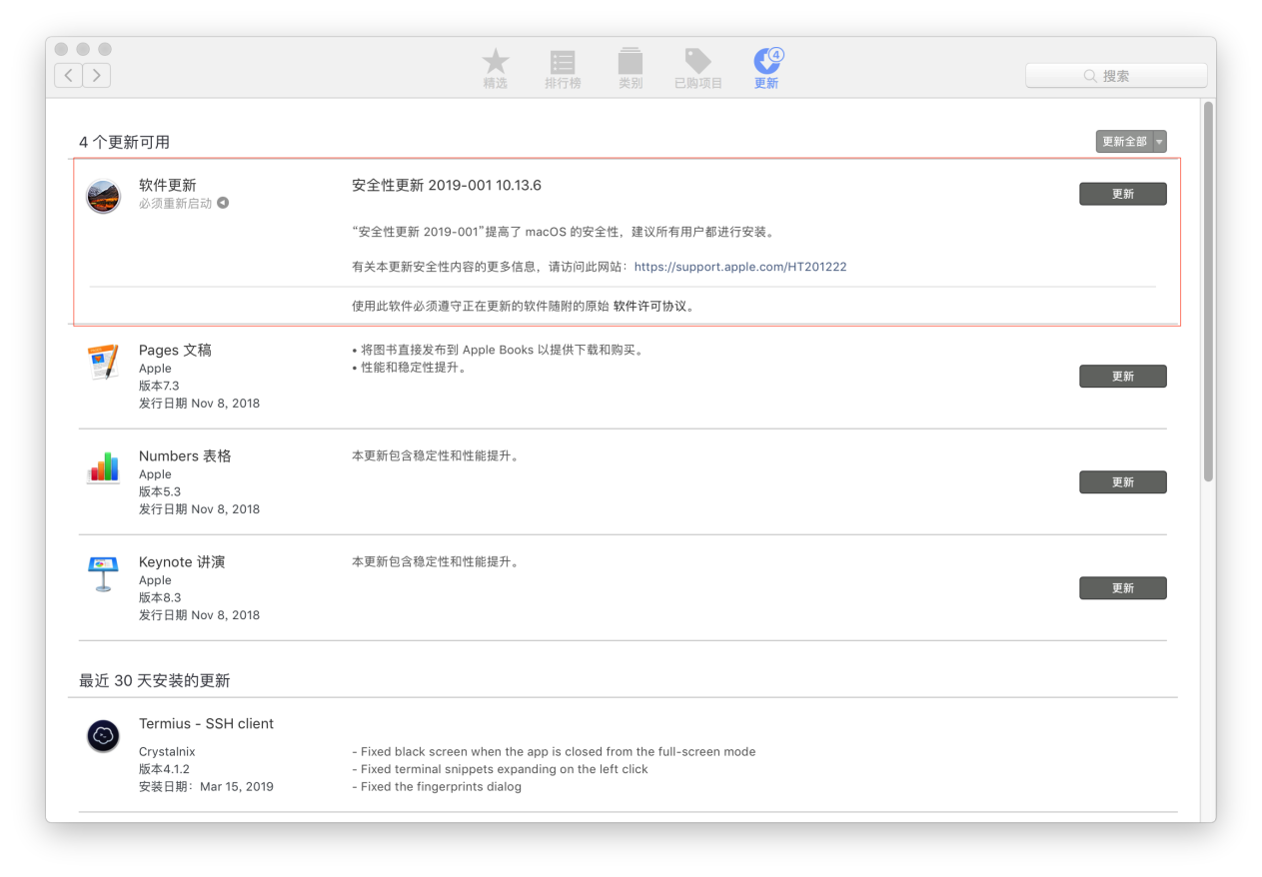This screenshot has height=877, width=1262.
Task: Click the Pages 文稿 app icon
Action: click(x=103, y=363)
